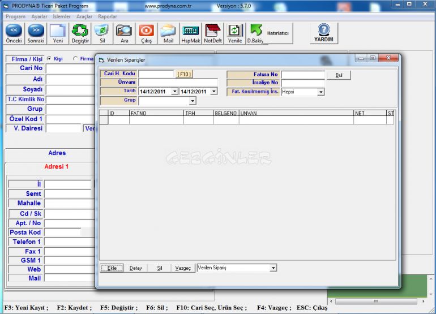436x314 pixels.
Task: Exit using the Çıkış icon
Action: click(146, 33)
